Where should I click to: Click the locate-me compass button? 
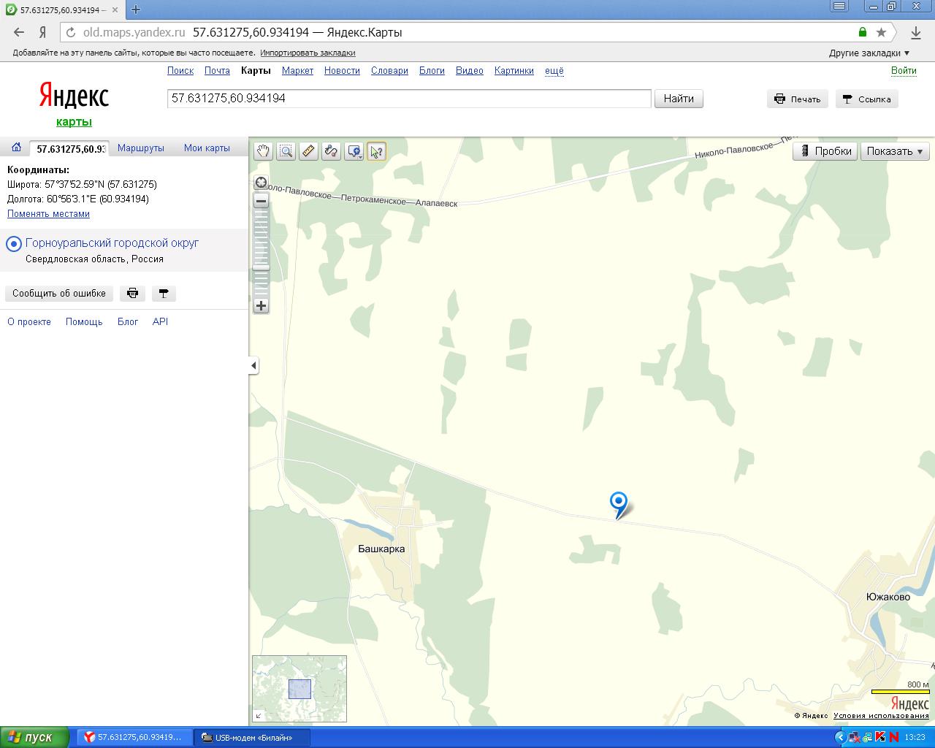261,183
